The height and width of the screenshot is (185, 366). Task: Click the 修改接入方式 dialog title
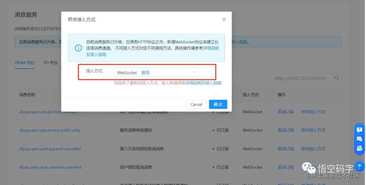(x=82, y=20)
